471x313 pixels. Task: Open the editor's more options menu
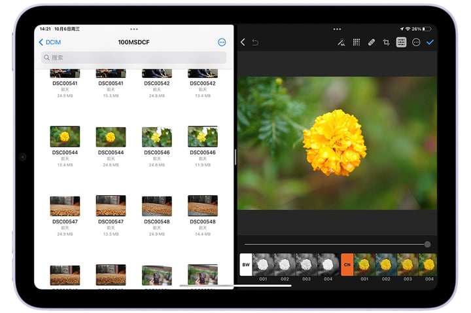[416, 43]
